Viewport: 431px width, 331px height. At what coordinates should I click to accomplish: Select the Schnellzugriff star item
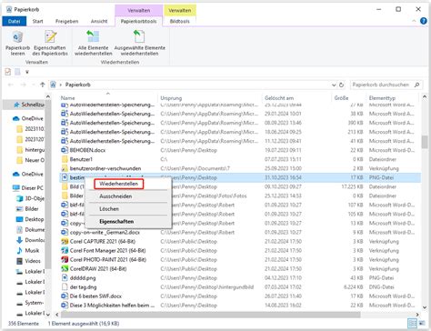29,105
